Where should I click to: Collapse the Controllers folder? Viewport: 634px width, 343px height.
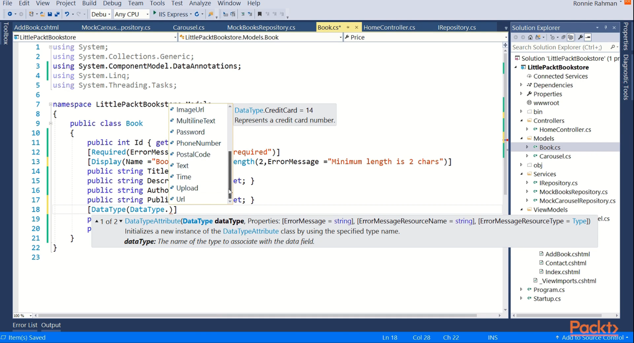(x=521, y=121)
